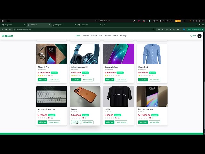This screenshot has width=205, height=154.
Task: Open the Activities grid icon in top bar
Action: click(2, 21)
